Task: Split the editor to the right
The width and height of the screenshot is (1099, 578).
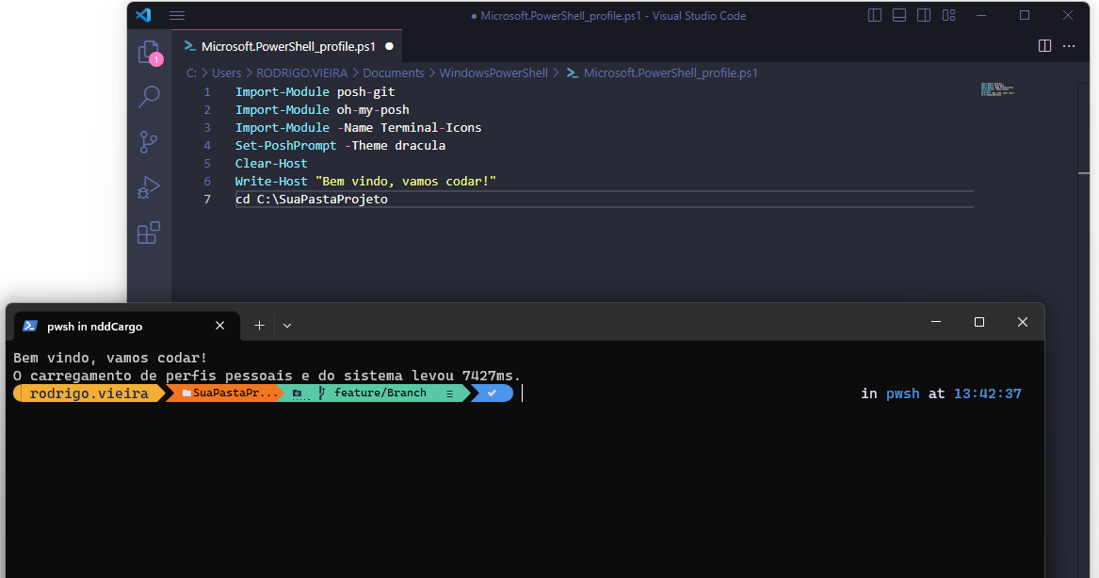Action: [x=1044, y=46]
